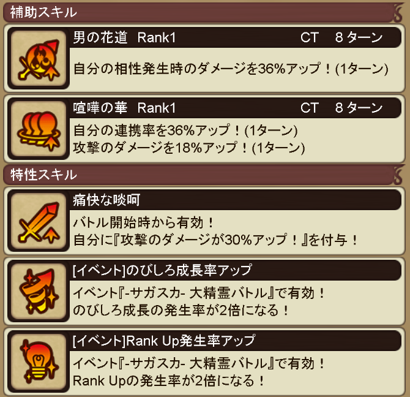This screenshot has height=397, width=410.
Task: Select the 補助スキル section header
Action: (x=203, y=12)
